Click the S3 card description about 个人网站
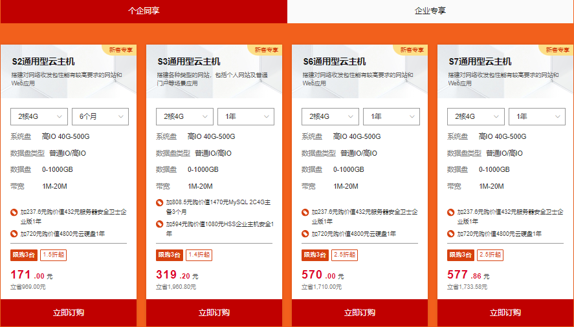This screenshot has width=574, height=327. click(x=212, y=79)
